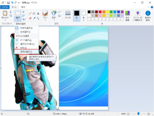154x116 pixels.
Task: Pick the red color swatch
Action: pos(100,12)
